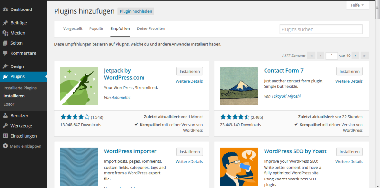Install the Contact Form 7 plugin
This screenshot has width=380, height=188.
click(350, 71)
